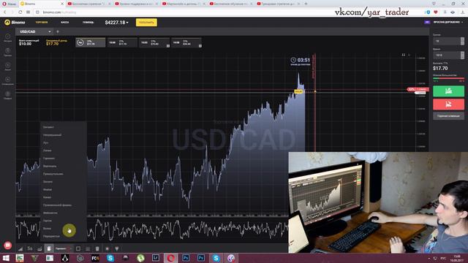Open a new browser tab
468x263 pixels.
pos(306,4)
